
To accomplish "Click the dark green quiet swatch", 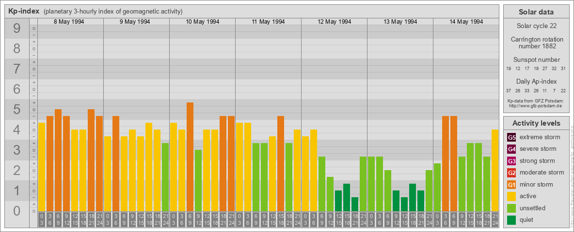I will [511, 220].
